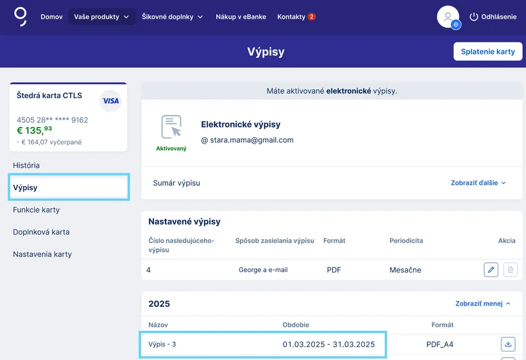Select Výpisy in sidebar
Screen dimensions: 526x360
coord(69,187)
